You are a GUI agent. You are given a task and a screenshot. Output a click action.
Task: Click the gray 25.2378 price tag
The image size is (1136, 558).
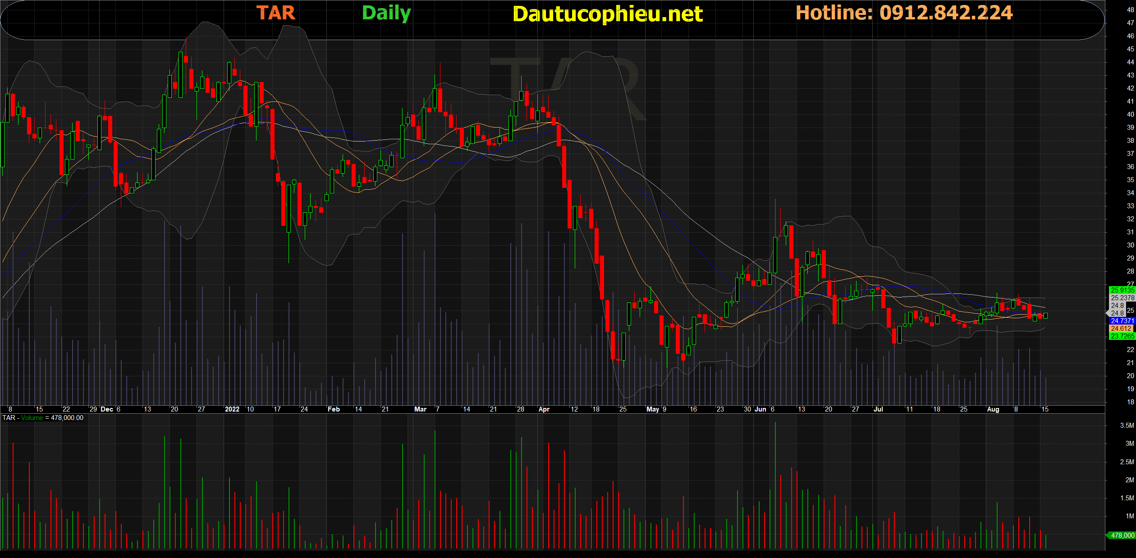click(x=1122, y=298)
